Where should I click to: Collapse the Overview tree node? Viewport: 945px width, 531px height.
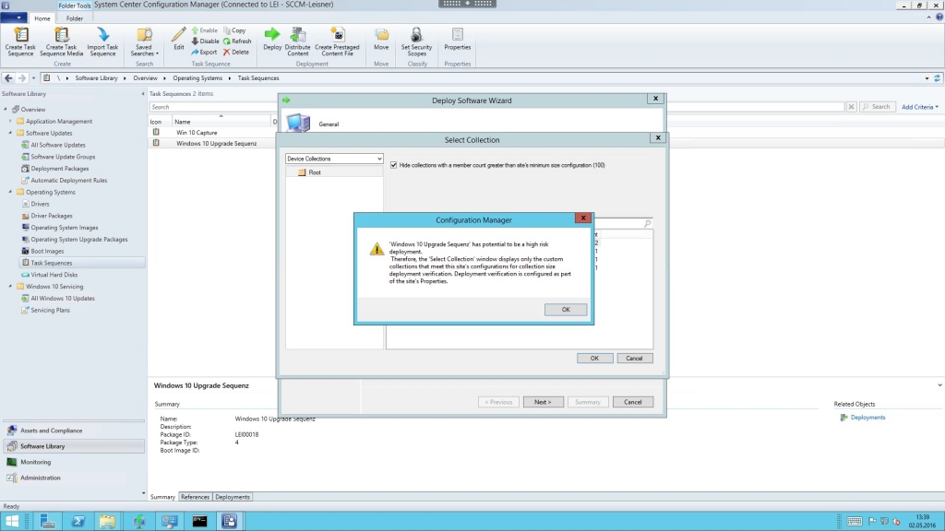pos(6,109)
